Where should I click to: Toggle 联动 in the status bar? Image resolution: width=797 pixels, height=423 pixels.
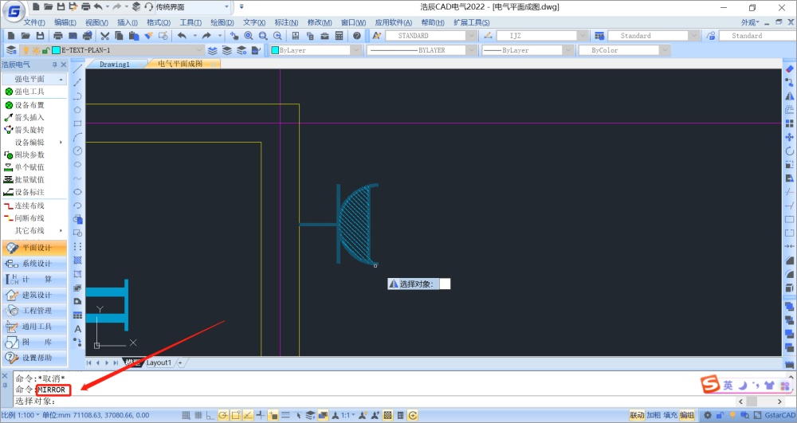[637, 415]
